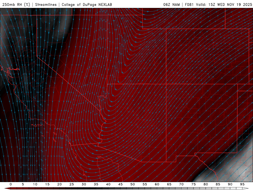The height and width of the screenshot is (190, 253).
Task: Click the colorbar tick label "45"
Action: coord(120,184)
